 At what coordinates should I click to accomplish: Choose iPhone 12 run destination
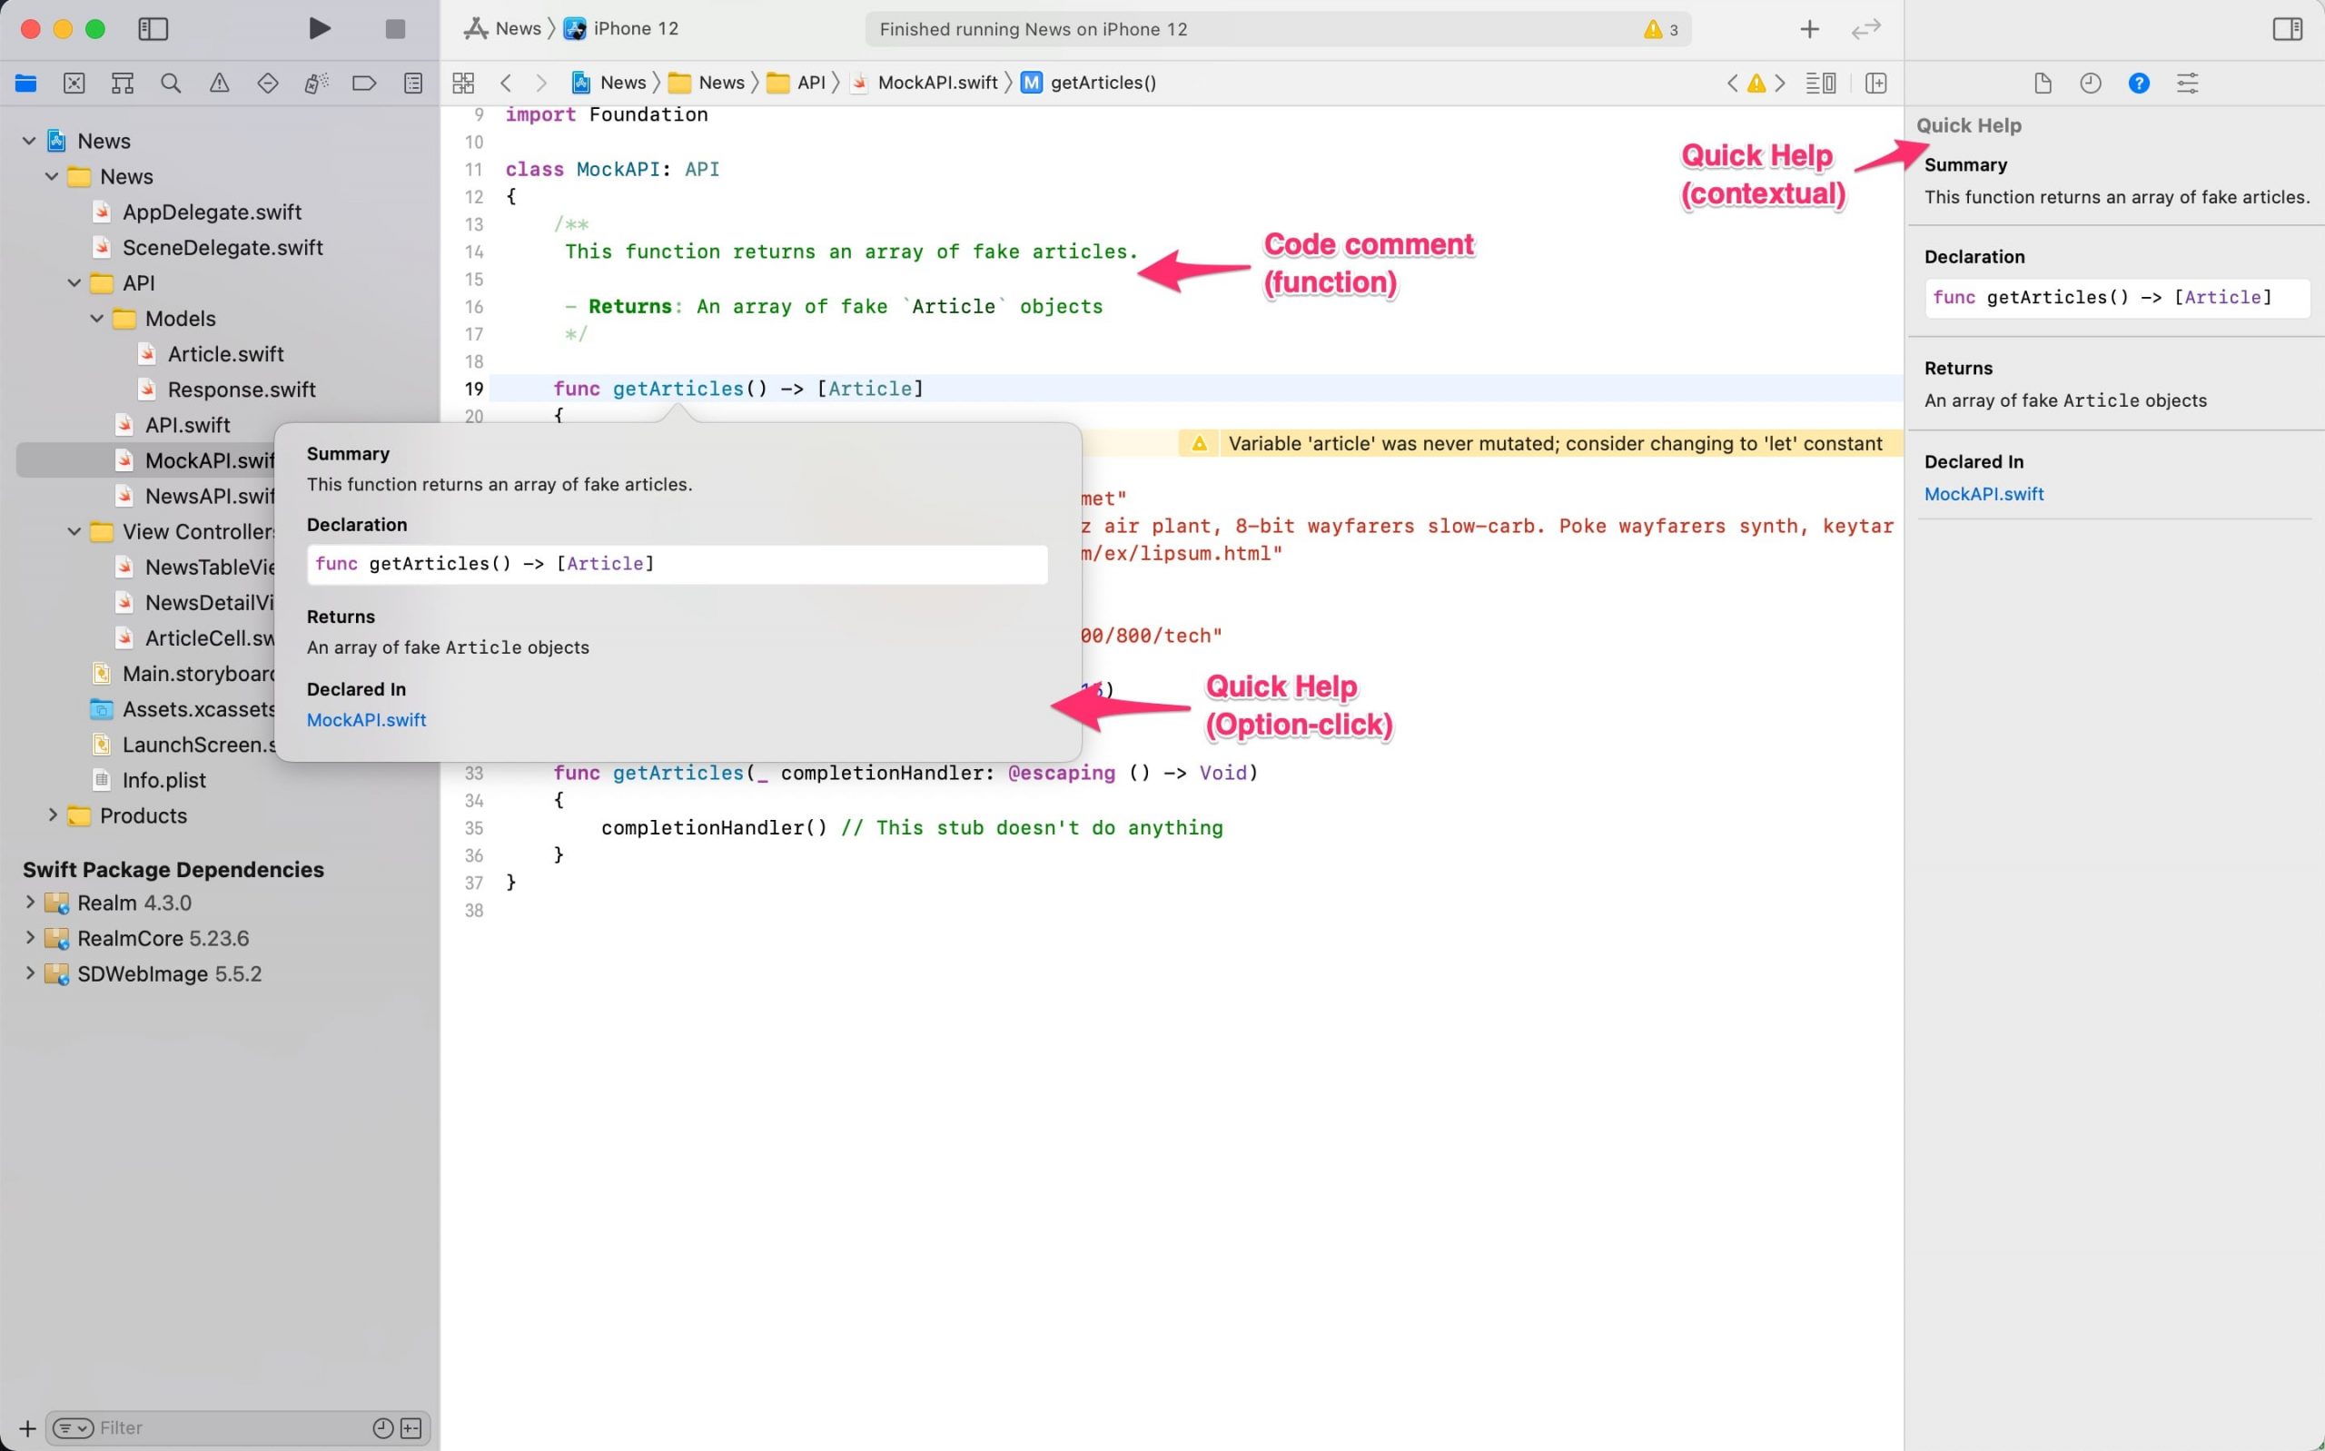pos(621,29)
